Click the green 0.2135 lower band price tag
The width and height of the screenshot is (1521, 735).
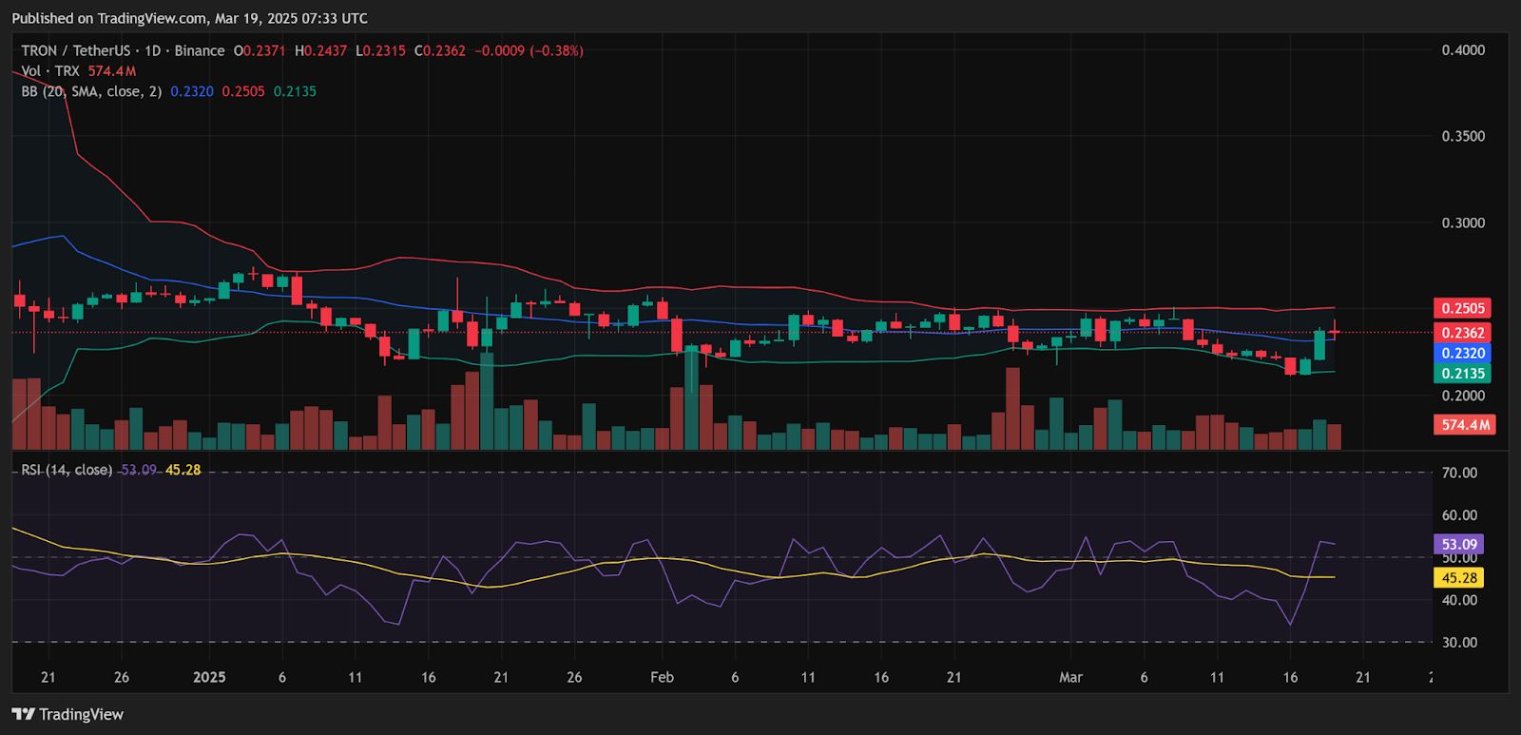1463,374
